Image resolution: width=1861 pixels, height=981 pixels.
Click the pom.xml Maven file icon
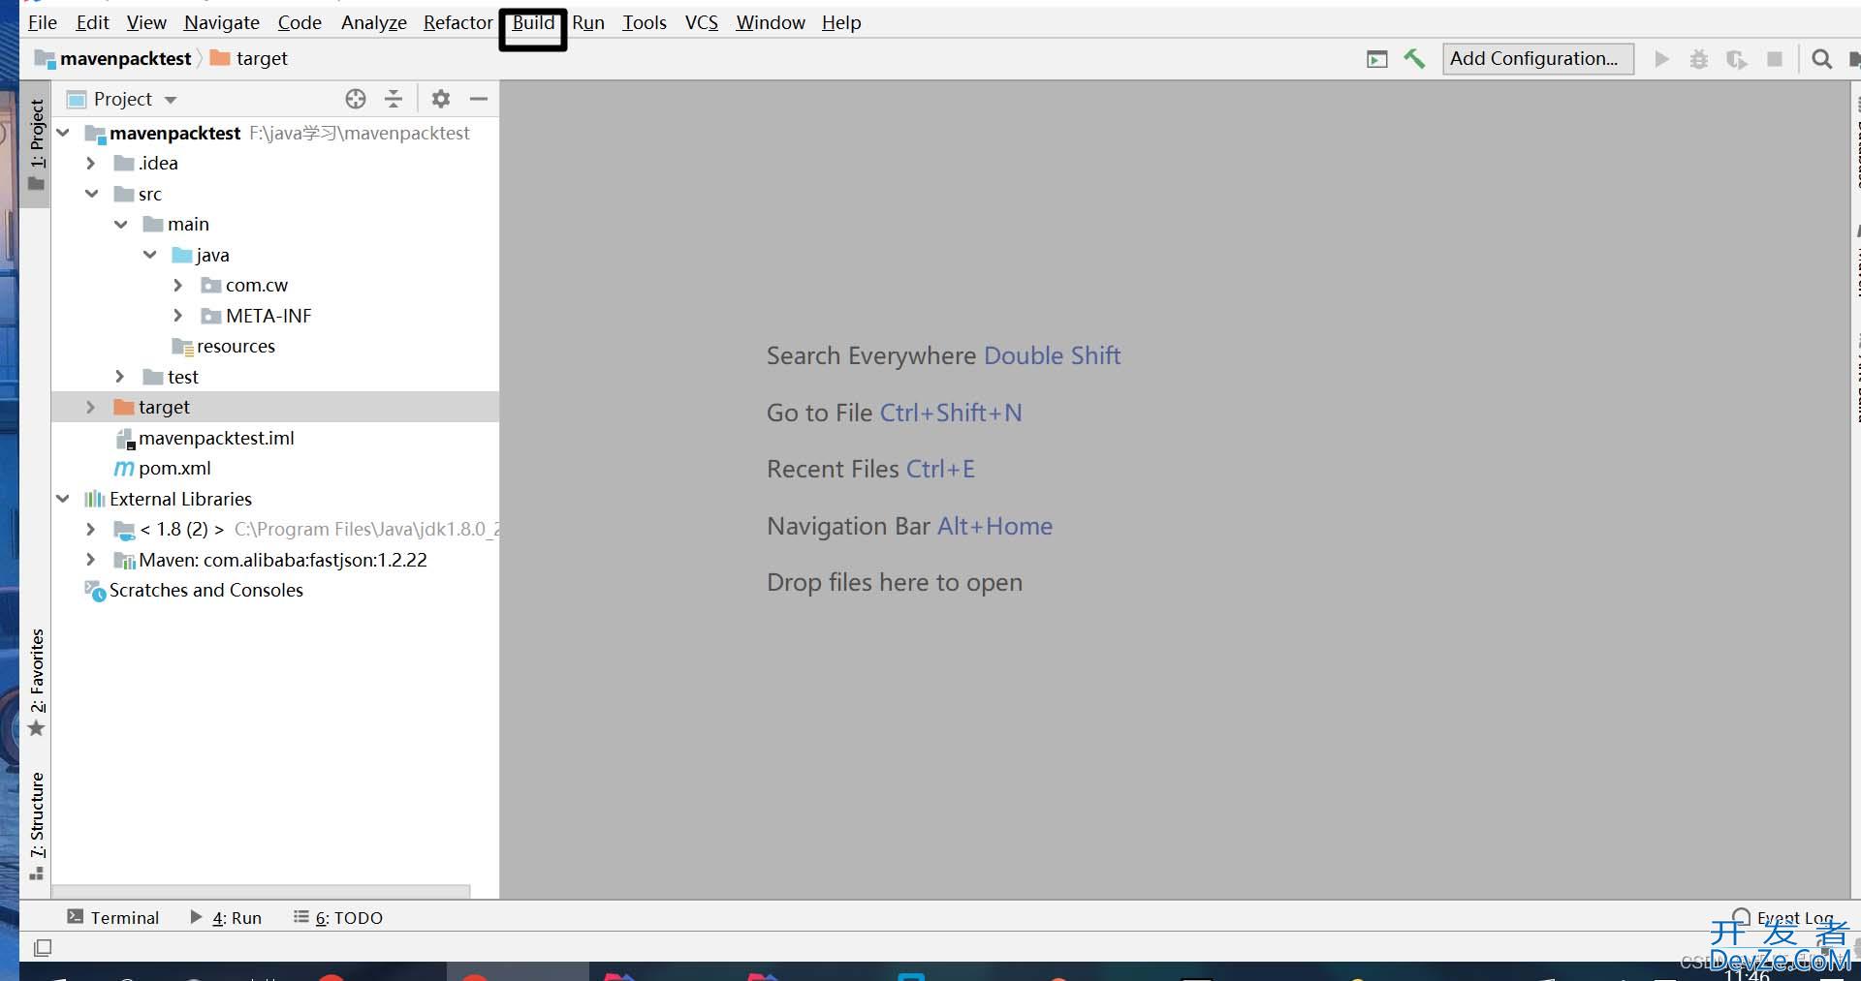pos(124,469)
